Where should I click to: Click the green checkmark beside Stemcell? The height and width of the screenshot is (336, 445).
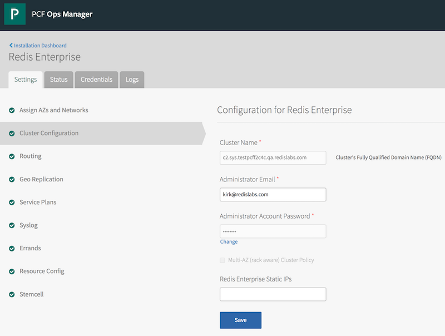click(x=12, y=294)
